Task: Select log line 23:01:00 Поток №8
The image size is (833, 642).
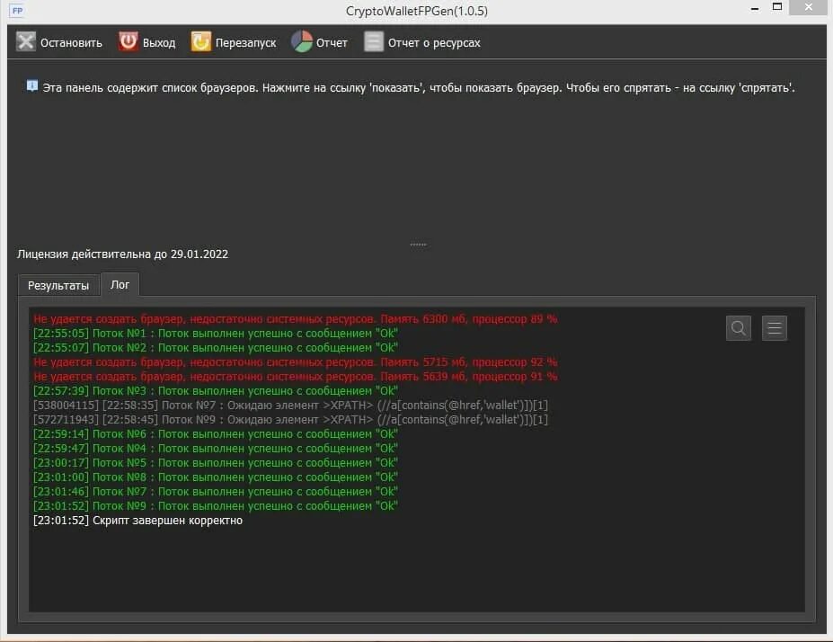Action: [x=216, y=477]
